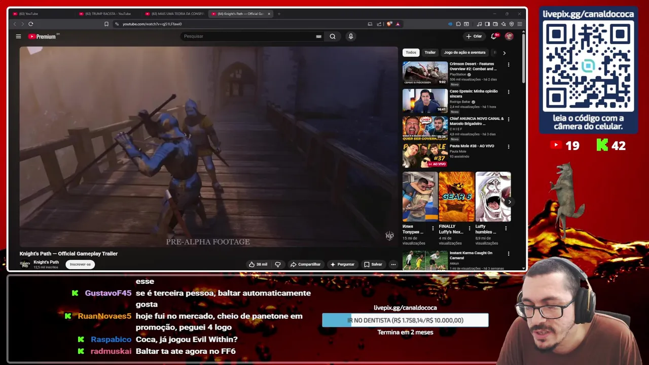Open the browser main menu icon
This screenshot has width=649, height=365.
click(x=520, y=24)
